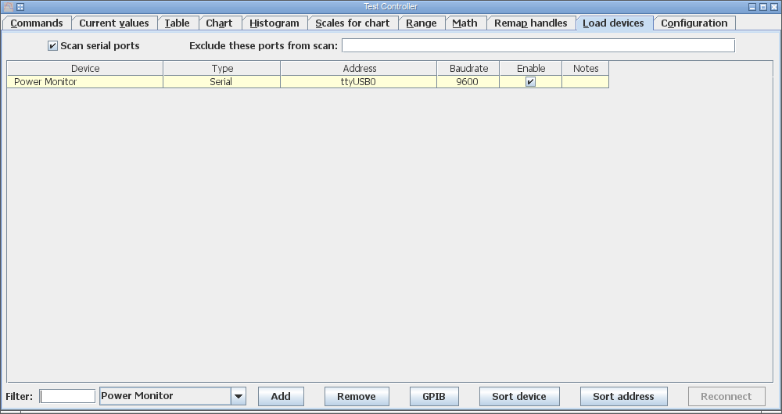The image size is (782, 414).
Task: Click the Enable column header
Action: [x=531, y=68]
